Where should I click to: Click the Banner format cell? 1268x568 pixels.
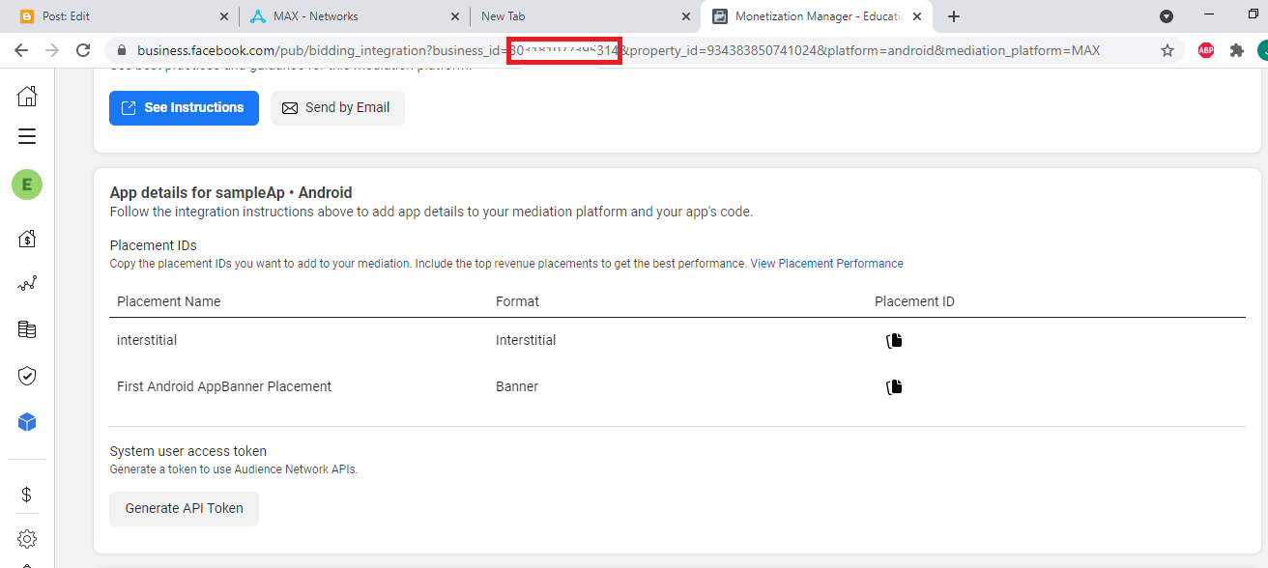(x=517, y=386)
